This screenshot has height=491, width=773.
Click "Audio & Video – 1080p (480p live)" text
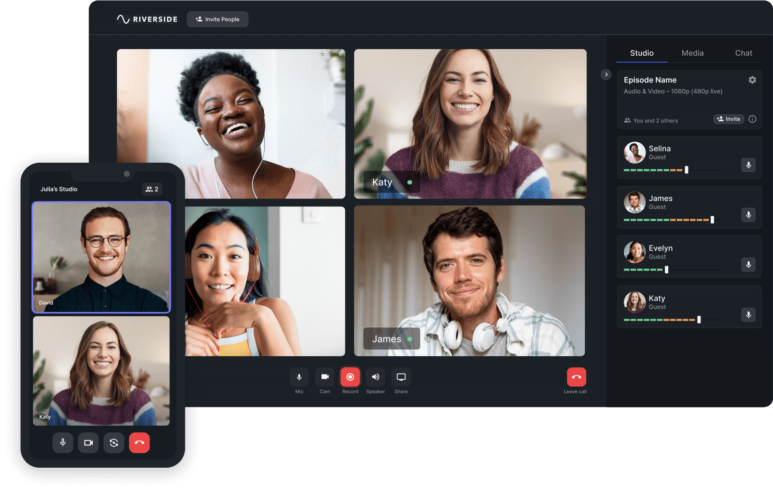673,91
